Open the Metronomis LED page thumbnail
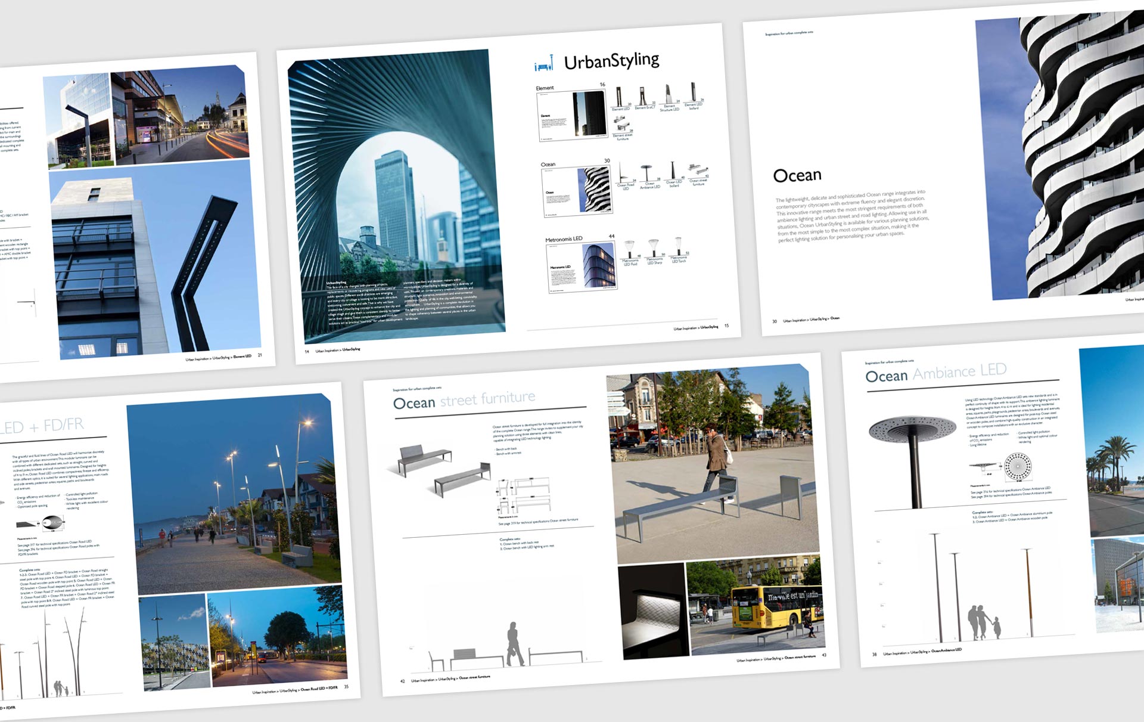Image resolution: width=1144 pixels, height=722 pixels. pos(582,268)
